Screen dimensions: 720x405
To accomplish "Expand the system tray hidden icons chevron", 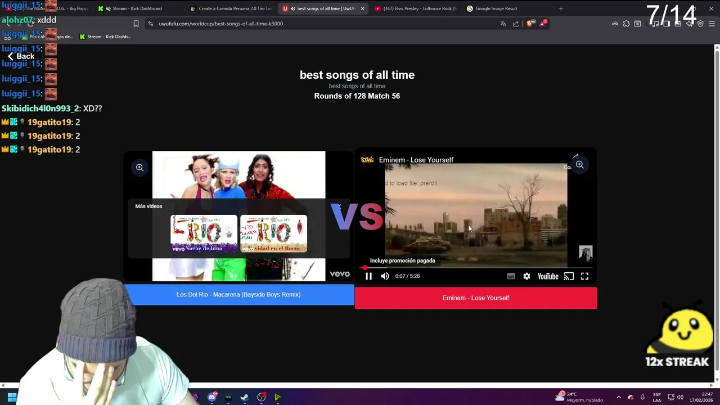I will [618, 397].
